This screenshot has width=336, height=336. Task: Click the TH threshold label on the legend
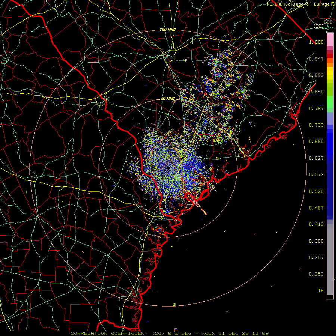click(321, 291)
